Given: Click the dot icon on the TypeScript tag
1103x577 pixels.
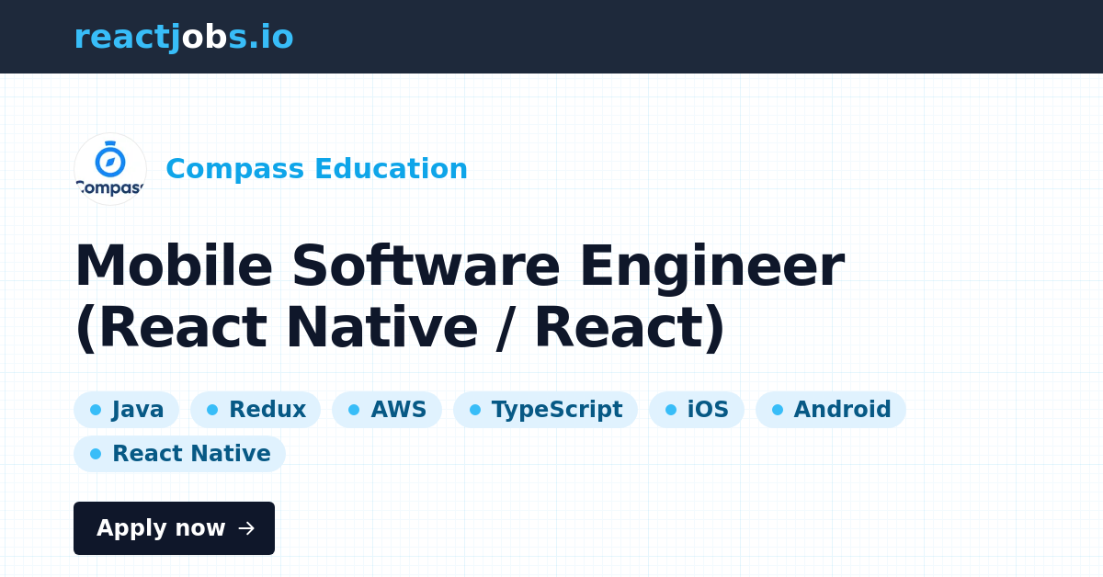Looking at the screenshot, I should click(474, 409).
